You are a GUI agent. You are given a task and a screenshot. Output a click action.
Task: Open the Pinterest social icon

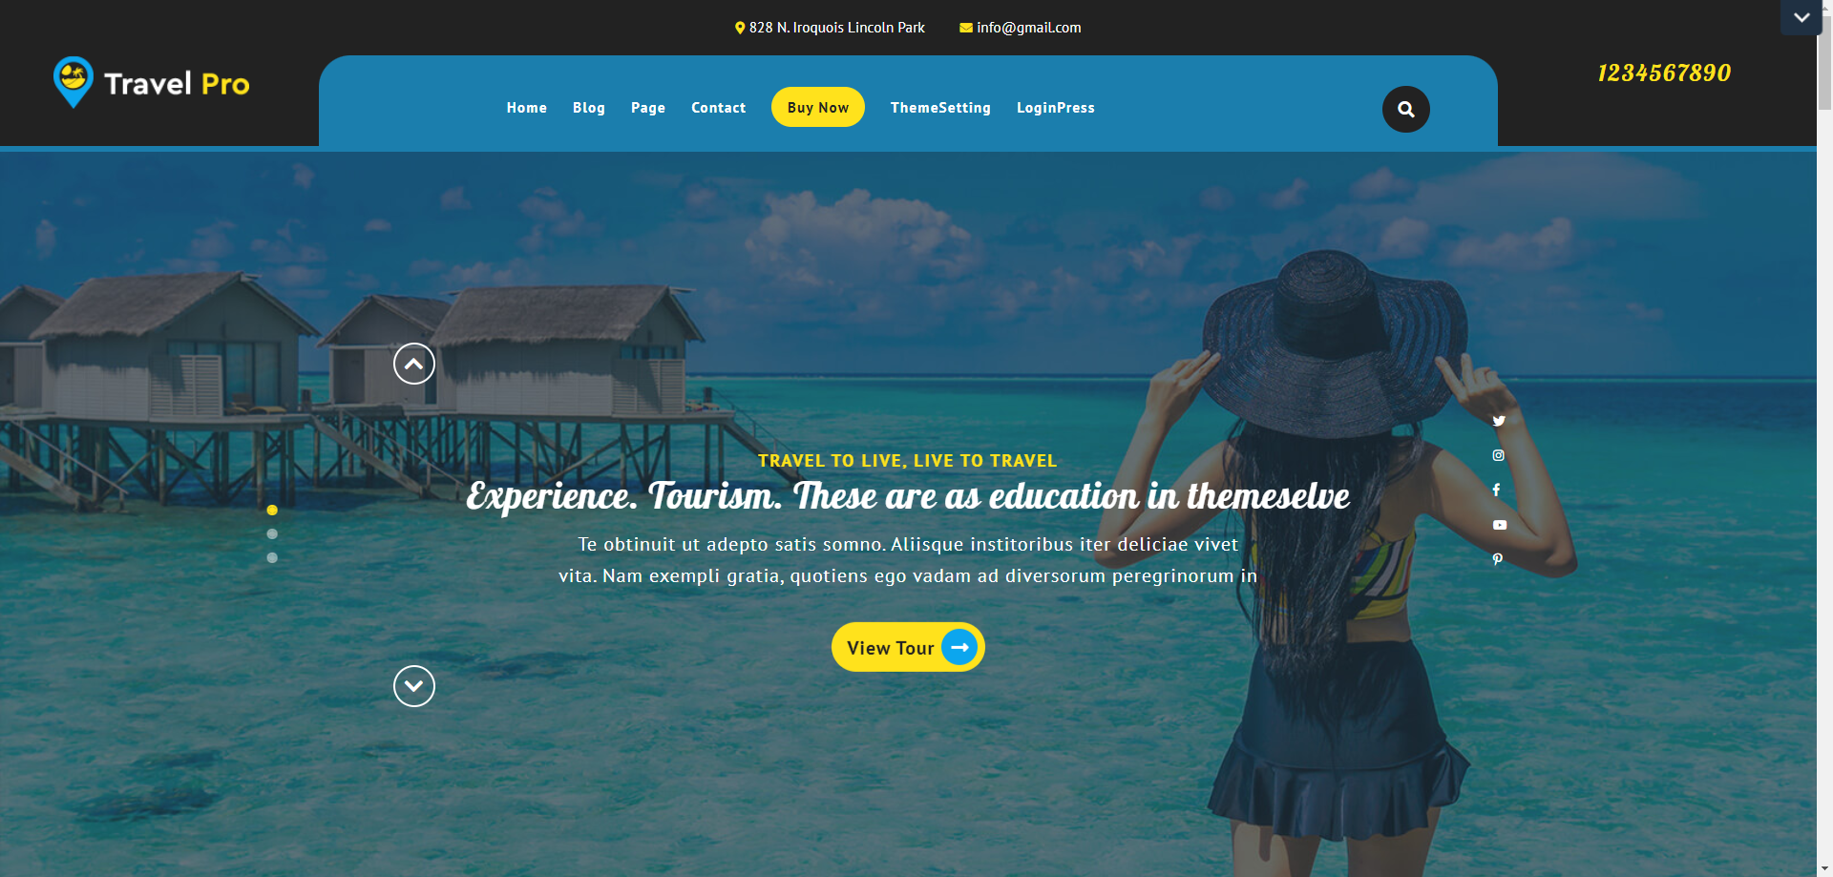[x=1497, y=559]
